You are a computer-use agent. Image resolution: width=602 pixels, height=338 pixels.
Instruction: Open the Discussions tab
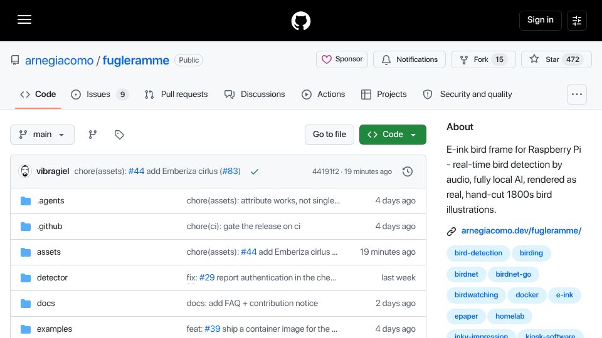(255, 95)
